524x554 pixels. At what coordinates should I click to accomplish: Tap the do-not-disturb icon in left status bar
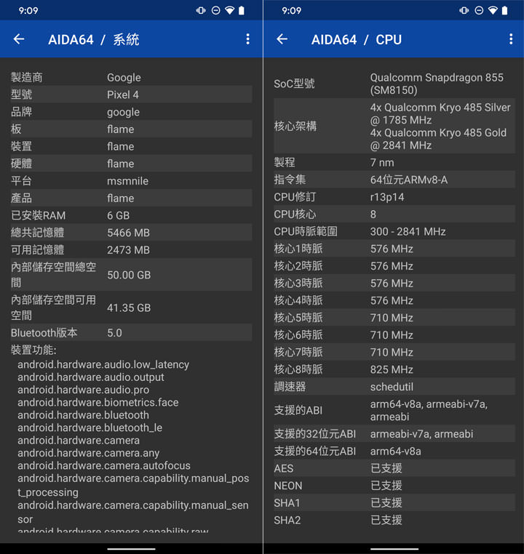(215, 11)
